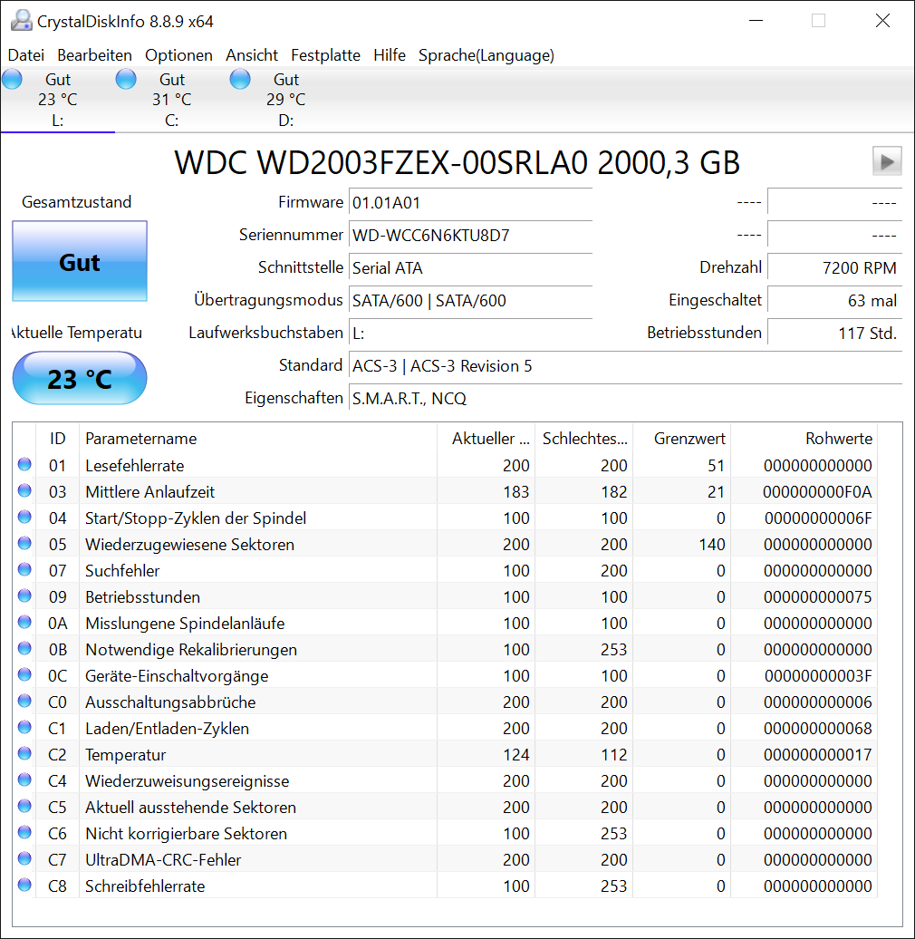This screenshot has height=939, width=915.
Task: Click status dot for Misslungene Spindelanläufe row
Action: [x=24, y=622]
